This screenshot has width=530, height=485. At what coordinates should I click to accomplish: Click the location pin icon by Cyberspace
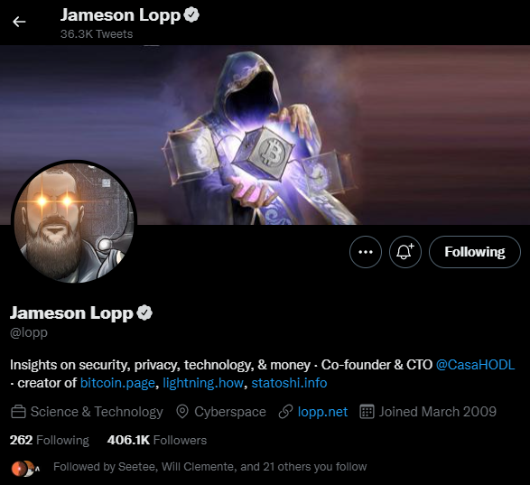[182, 412]
